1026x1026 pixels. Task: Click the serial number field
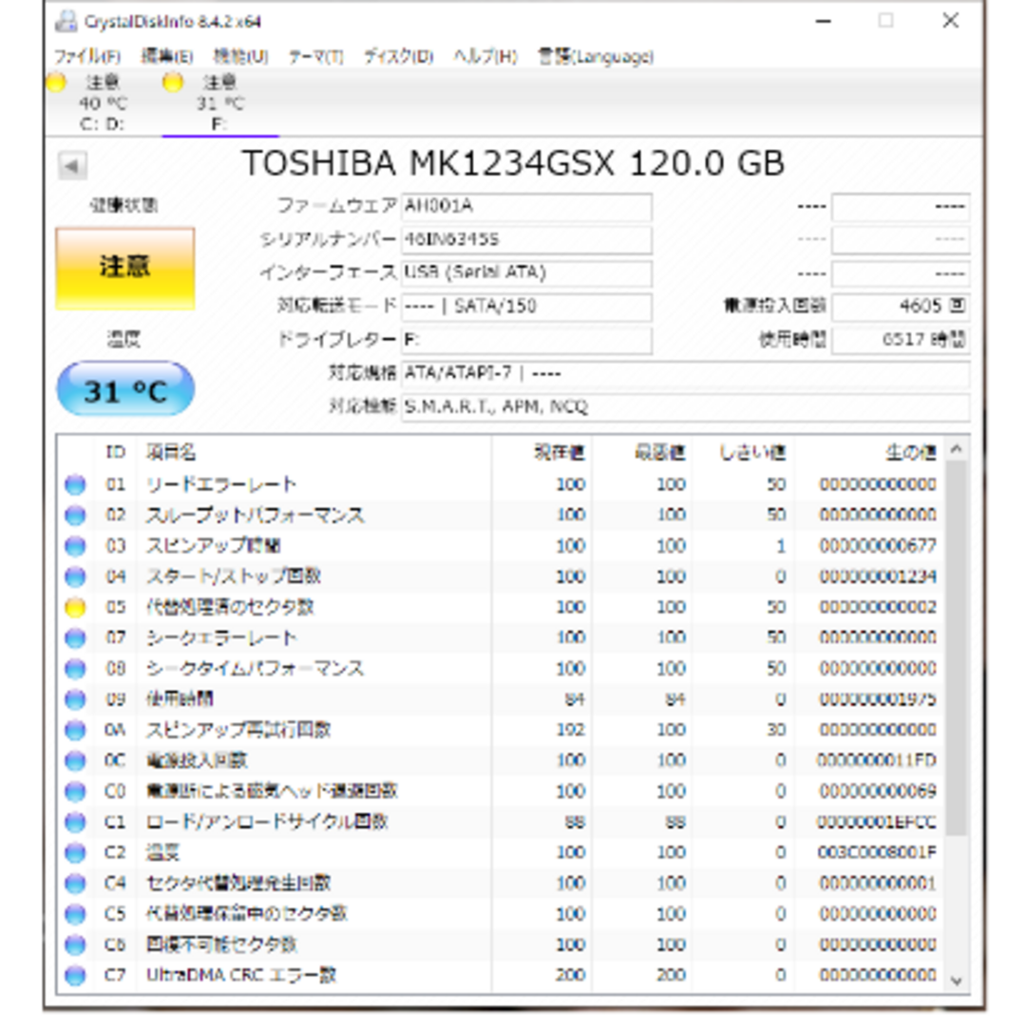(x=526, y=239)
